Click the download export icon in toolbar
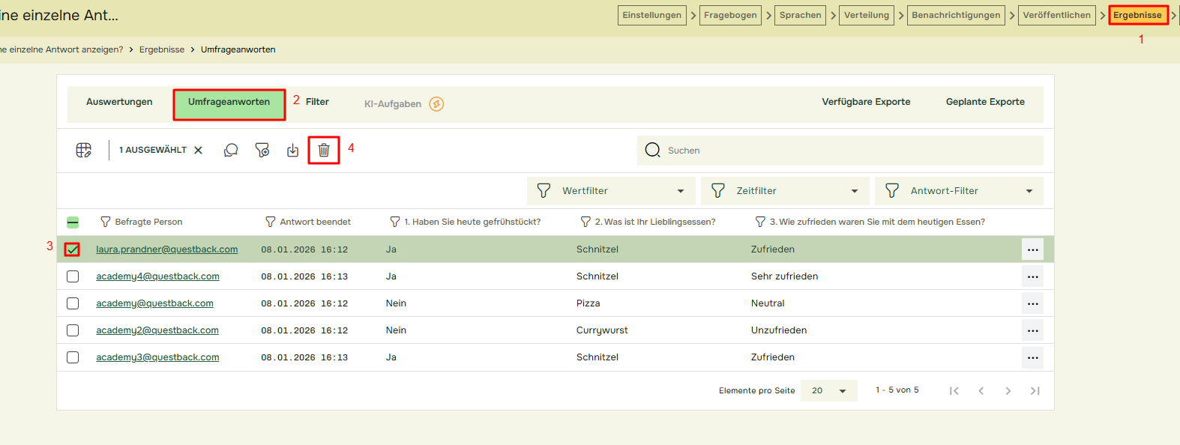Viewport: 1180px width, 445px height. pos(292,150)
